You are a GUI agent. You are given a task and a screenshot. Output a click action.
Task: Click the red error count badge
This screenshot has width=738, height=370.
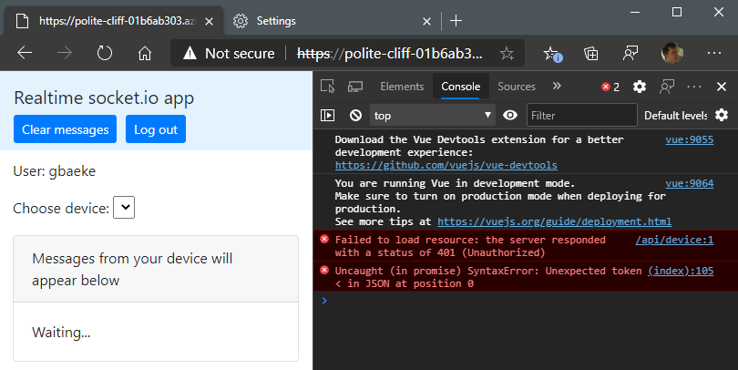[610, 87]
